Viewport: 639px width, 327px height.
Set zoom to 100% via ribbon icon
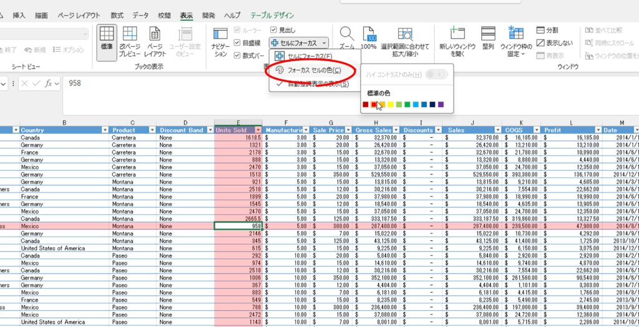pyautogui.click(x=369, y=39)
